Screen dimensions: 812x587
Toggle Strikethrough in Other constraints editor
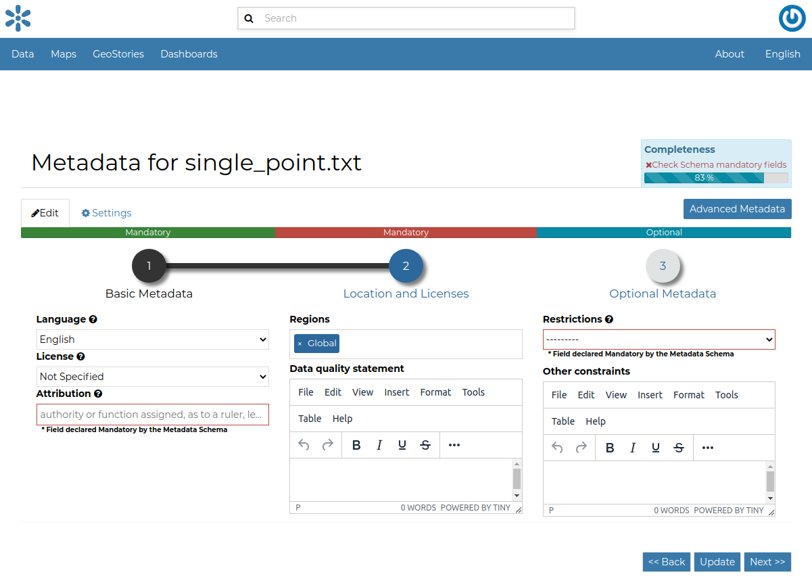679,448
